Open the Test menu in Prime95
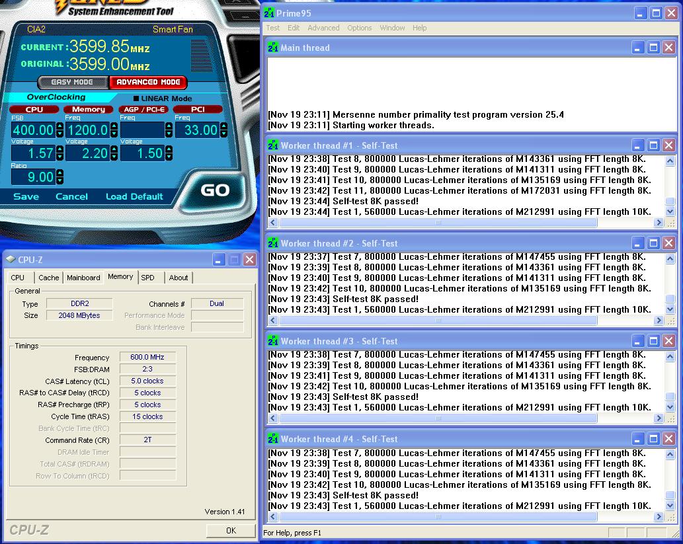The width and height of the screenshot is (683, 544). point(272,28)
